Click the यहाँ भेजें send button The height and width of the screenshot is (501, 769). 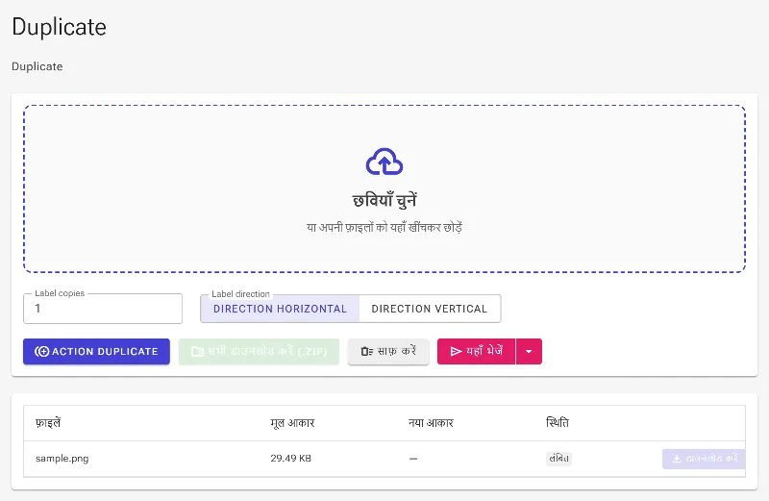click(476, 351)
